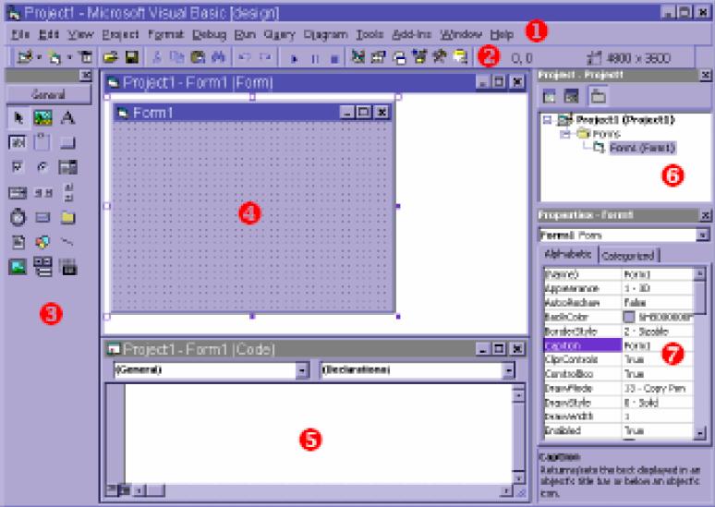
Task: Select the OptionButton control tool
Action: [42, 167]
